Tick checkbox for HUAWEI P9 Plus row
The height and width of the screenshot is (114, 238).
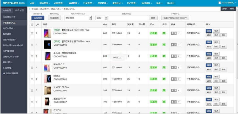[x=32, y=91]
